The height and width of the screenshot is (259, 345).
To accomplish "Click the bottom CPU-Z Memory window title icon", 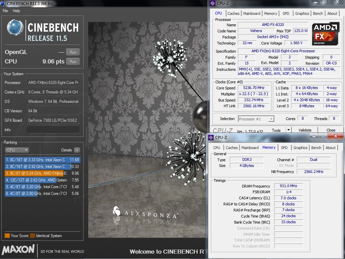I will (x=211, y=138).
